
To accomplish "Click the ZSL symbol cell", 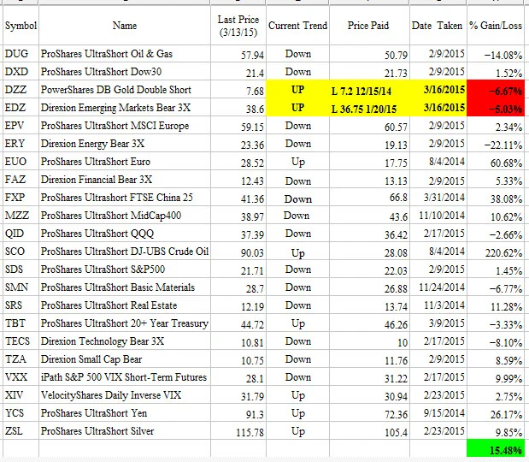I will tap(21, 431).
